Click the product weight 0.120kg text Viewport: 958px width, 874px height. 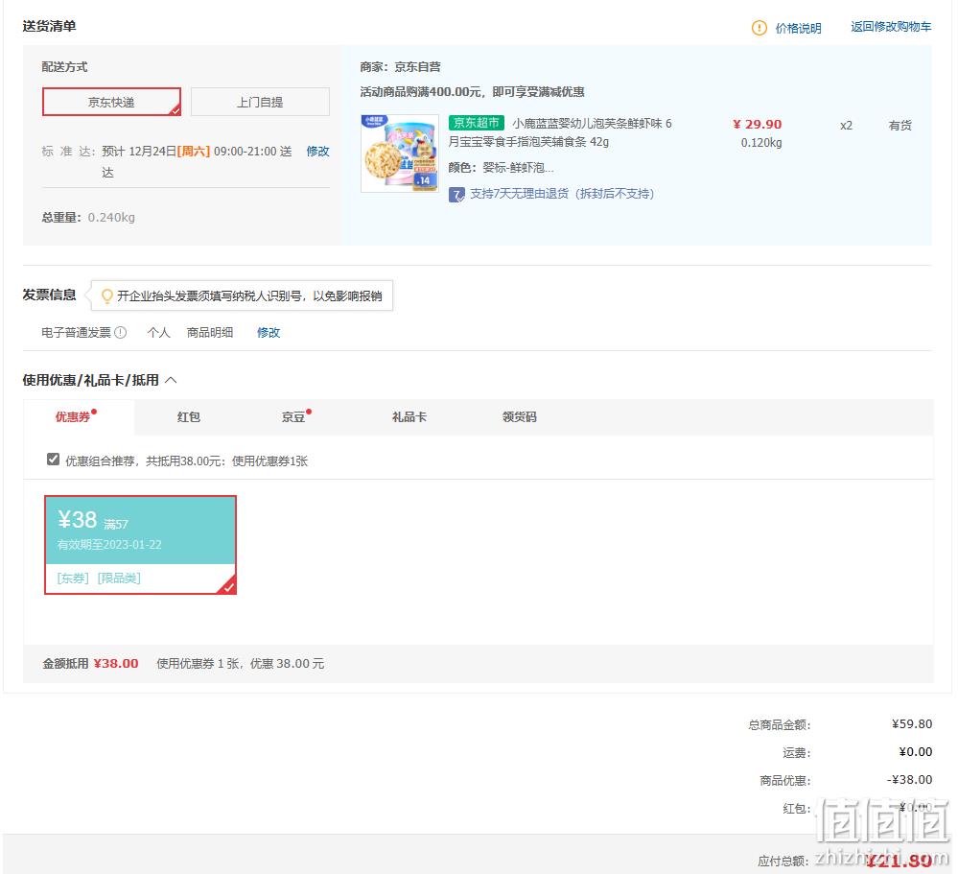(x=761, y=143)
